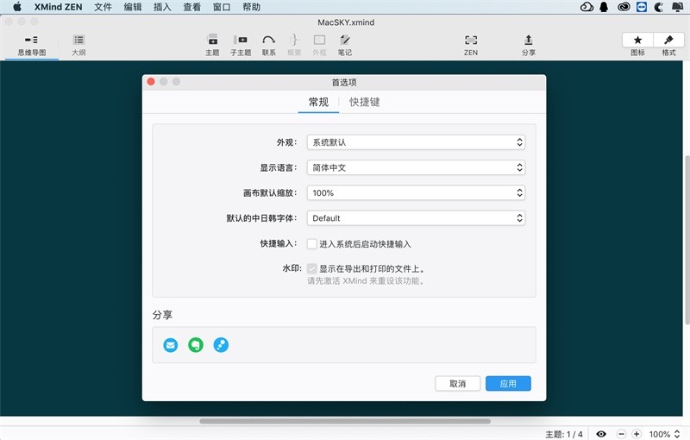Image resolution: width=690 pixels, height=440 pixels.
Task: Switch to the 大纲 outline view
Action: click(x=78, y=46)
